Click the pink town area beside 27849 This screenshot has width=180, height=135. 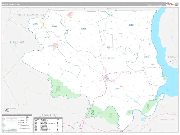click(x=55, y=47)
